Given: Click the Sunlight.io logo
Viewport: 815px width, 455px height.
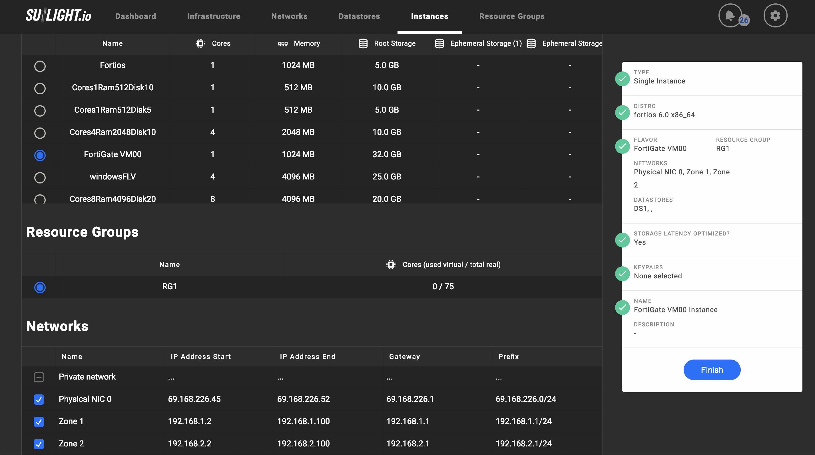Looking at the screenshot, I should click(x=58, y=15).
